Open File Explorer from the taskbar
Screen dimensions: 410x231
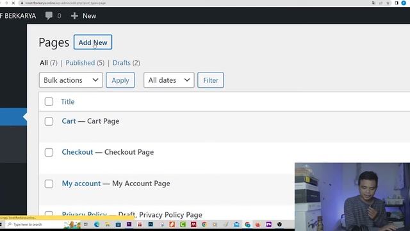tap(108, 225)
